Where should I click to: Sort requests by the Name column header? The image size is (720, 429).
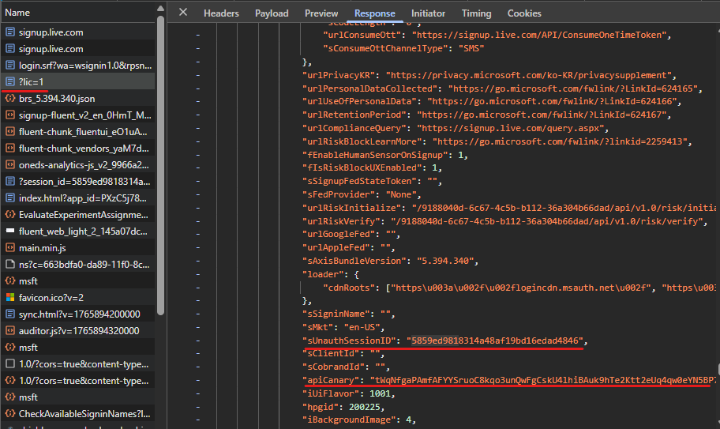17,13
